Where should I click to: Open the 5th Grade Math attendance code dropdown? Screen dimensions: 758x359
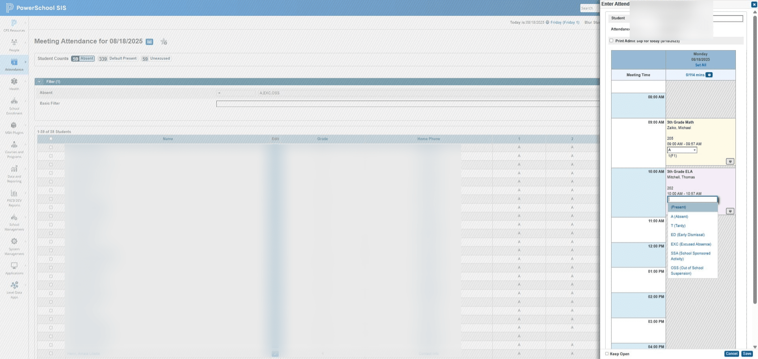[682, 150]
